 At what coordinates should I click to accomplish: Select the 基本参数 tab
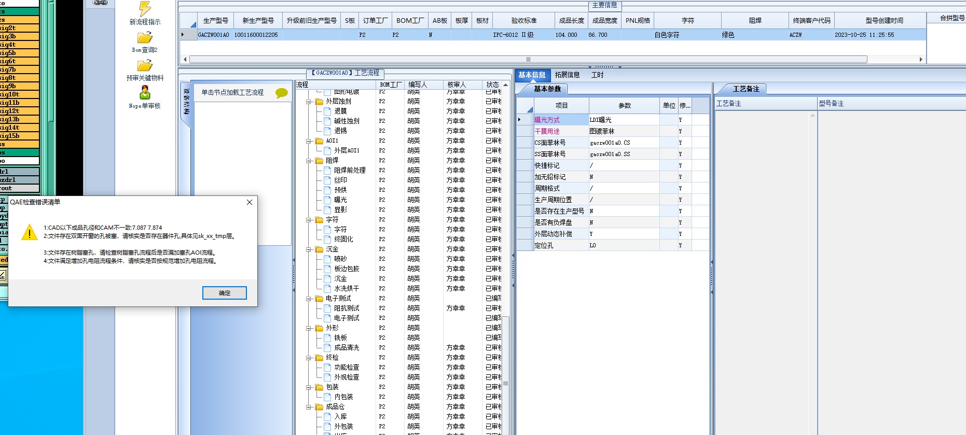[x=548, y=89]
